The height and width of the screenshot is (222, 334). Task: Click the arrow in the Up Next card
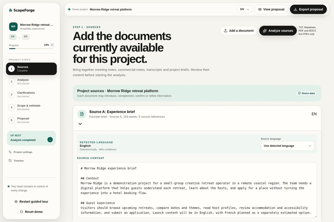point(50,140)
